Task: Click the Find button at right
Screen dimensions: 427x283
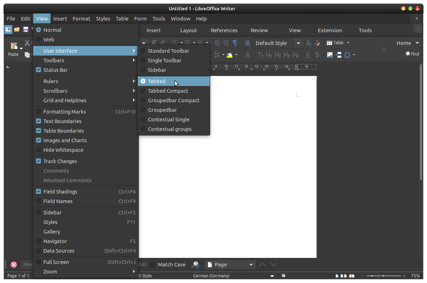Action: click(x=412, y=54)
